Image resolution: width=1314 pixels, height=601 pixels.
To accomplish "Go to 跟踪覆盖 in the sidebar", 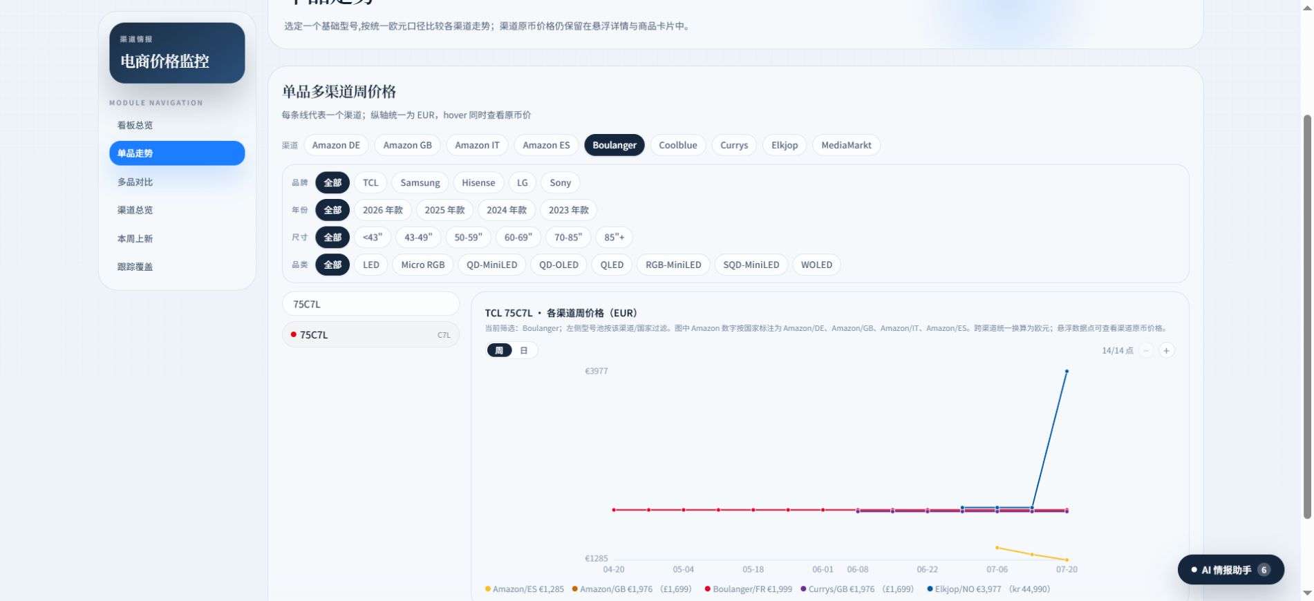I will click(x=177, y=267).
